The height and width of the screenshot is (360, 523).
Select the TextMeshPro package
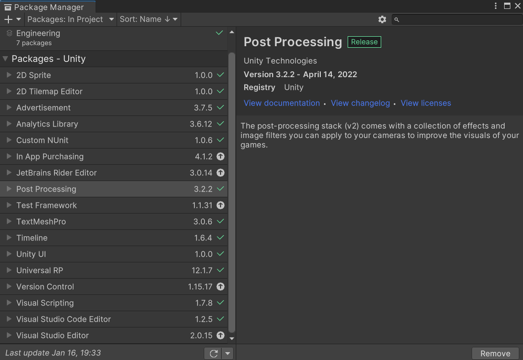[x=114, y=221]
